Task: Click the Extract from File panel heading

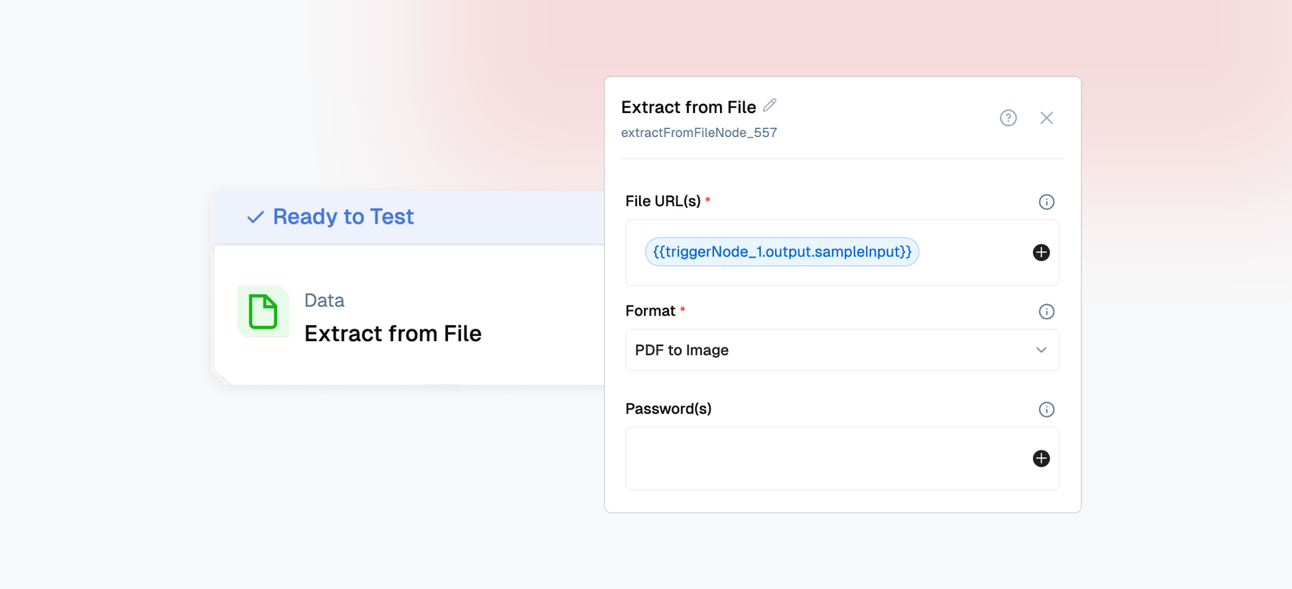Action: pos(688,107)
